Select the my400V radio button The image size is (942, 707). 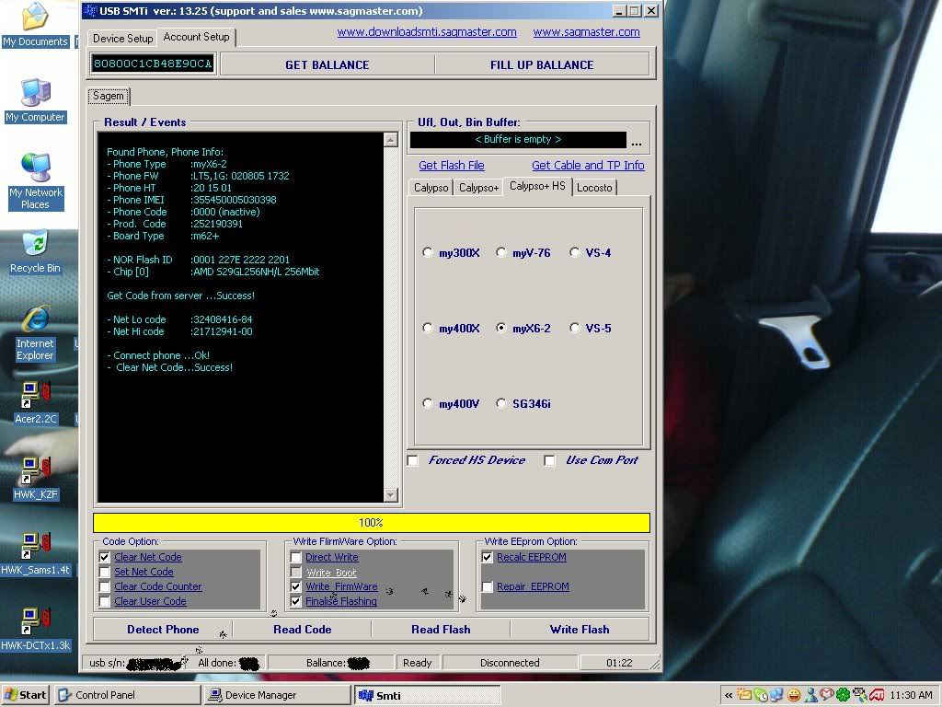(427, 403)
